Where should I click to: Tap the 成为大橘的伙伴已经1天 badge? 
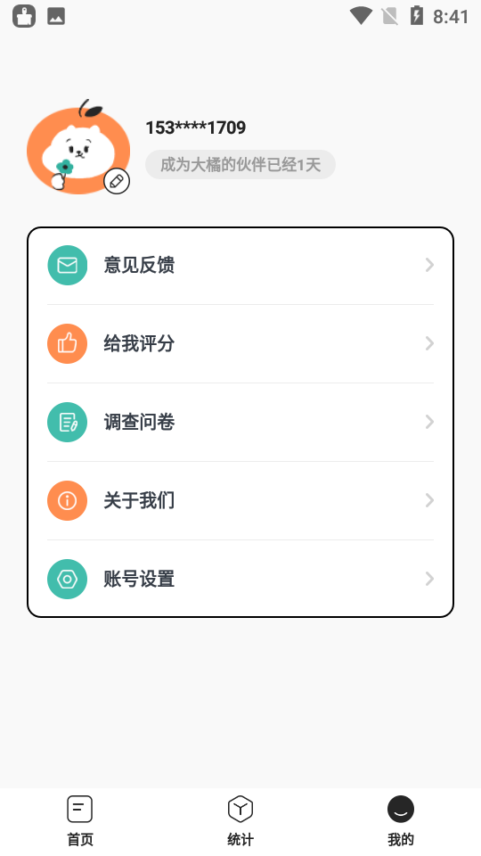tap(240, 164)
